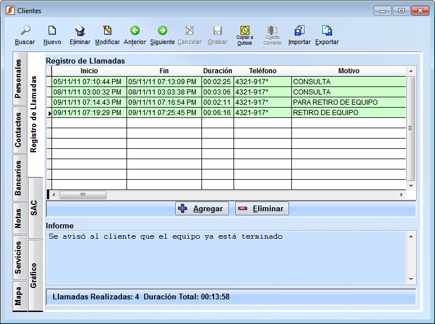Screen dimensions: 435x324
Task: Open the Importar tool
Action: pos(299,31)
